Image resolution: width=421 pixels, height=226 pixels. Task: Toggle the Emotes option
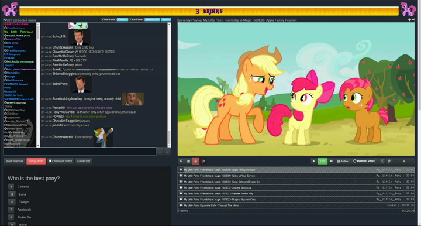pos(122,20)
